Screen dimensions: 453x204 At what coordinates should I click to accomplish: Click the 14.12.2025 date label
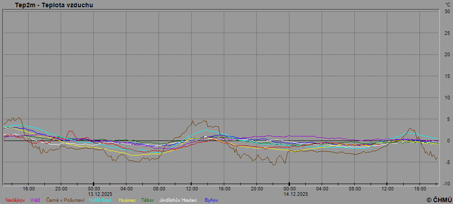[296, 194]
